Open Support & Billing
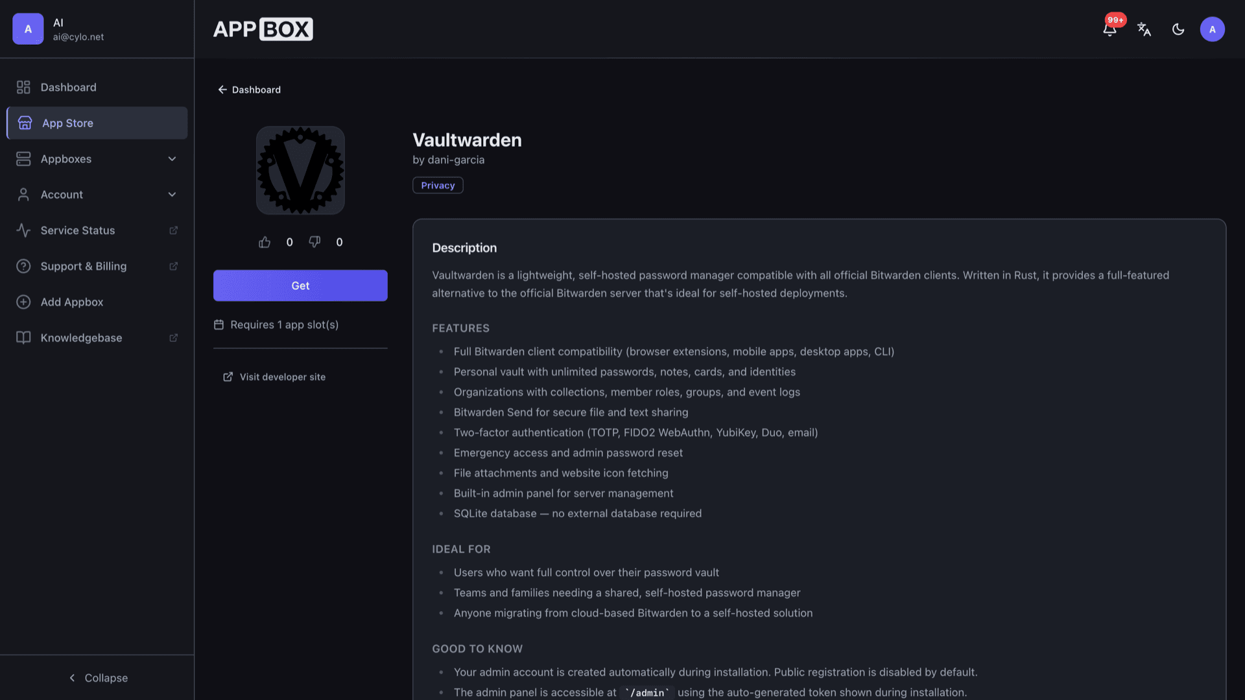 pos(97,266)
